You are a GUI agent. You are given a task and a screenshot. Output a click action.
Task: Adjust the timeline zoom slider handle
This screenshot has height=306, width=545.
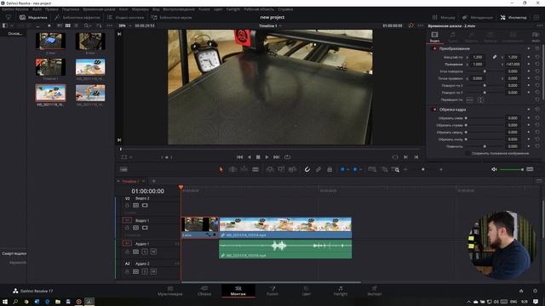click(x=423, y=169)
